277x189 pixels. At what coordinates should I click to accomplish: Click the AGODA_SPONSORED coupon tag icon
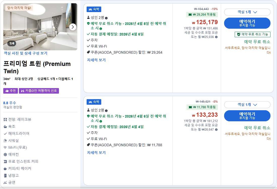click(88, 52)
